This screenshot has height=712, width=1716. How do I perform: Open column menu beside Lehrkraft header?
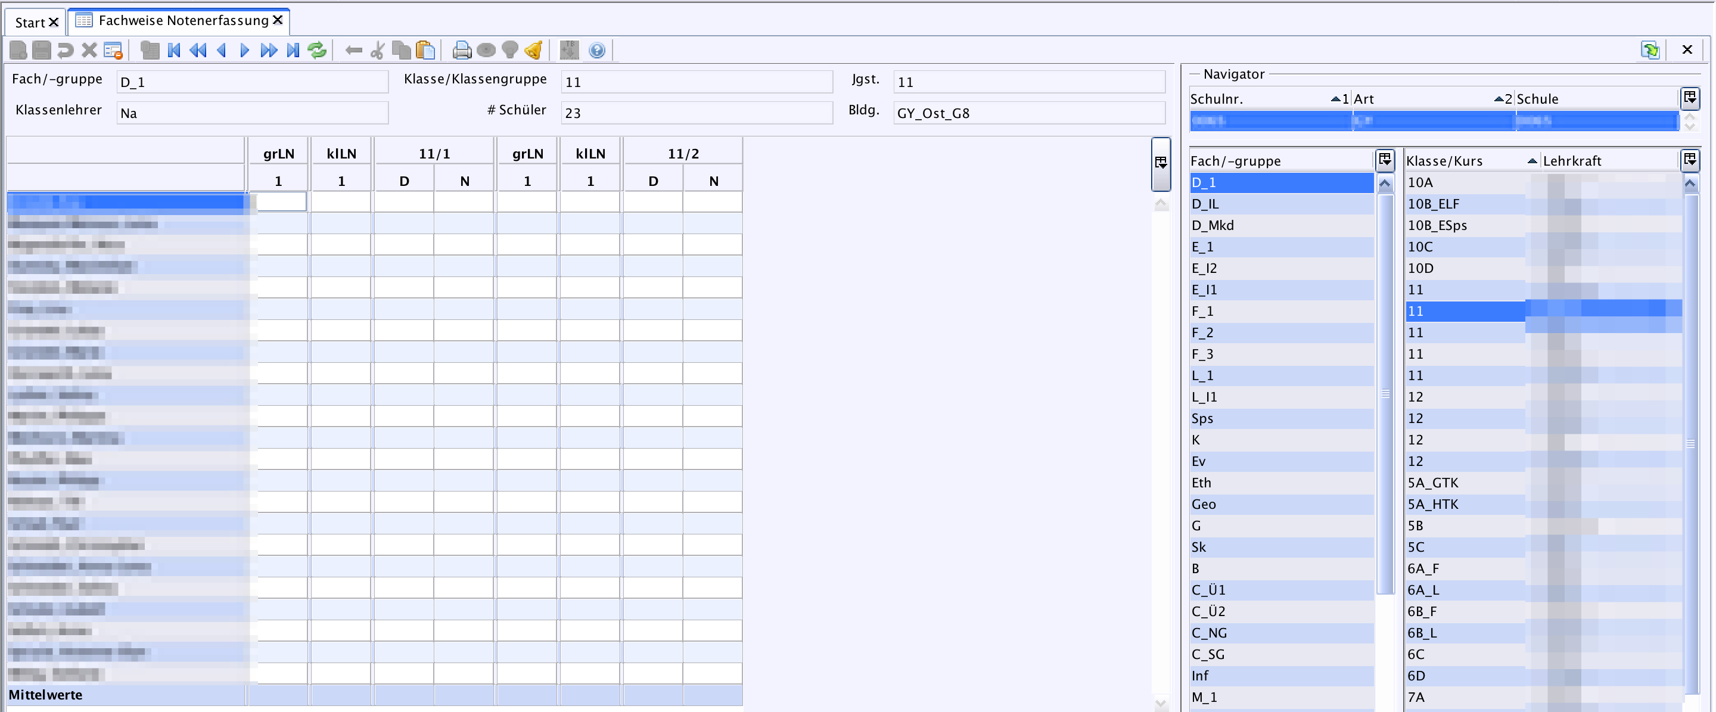click(1690, 160)
